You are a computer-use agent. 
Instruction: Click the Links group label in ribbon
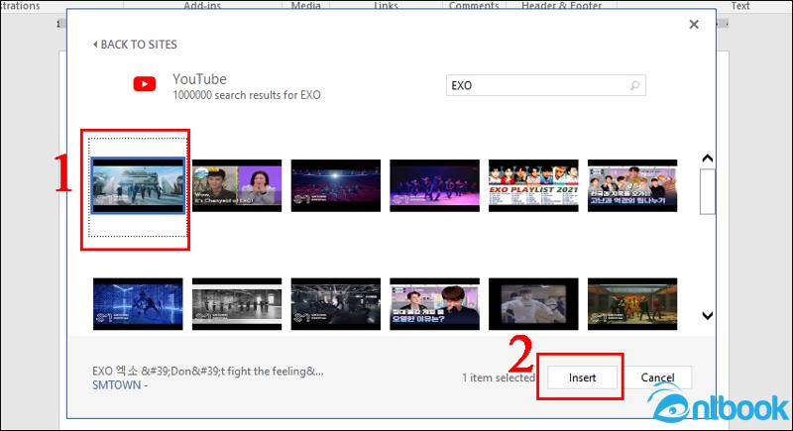(x=386, y=6)
